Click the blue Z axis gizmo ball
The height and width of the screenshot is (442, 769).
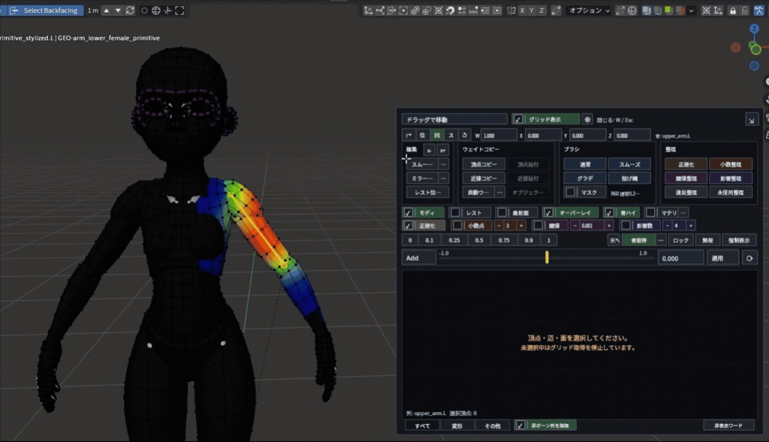(x=754, y=29)
